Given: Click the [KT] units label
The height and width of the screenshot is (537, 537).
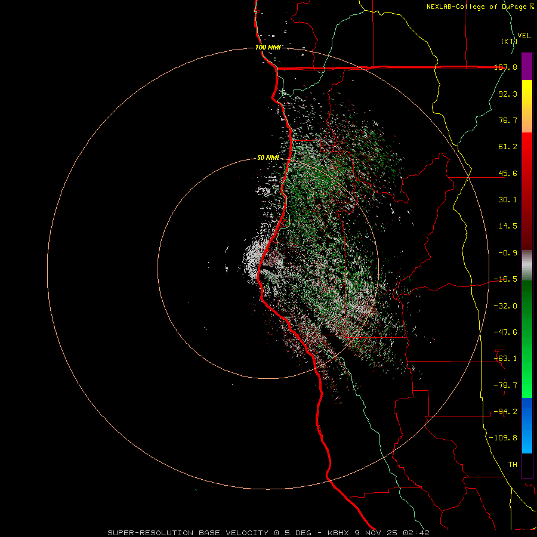Looking at the screenshot, I should point(509,41).
